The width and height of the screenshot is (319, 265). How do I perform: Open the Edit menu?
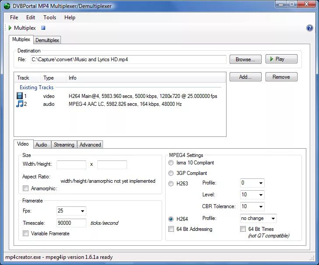pos(31,17)
